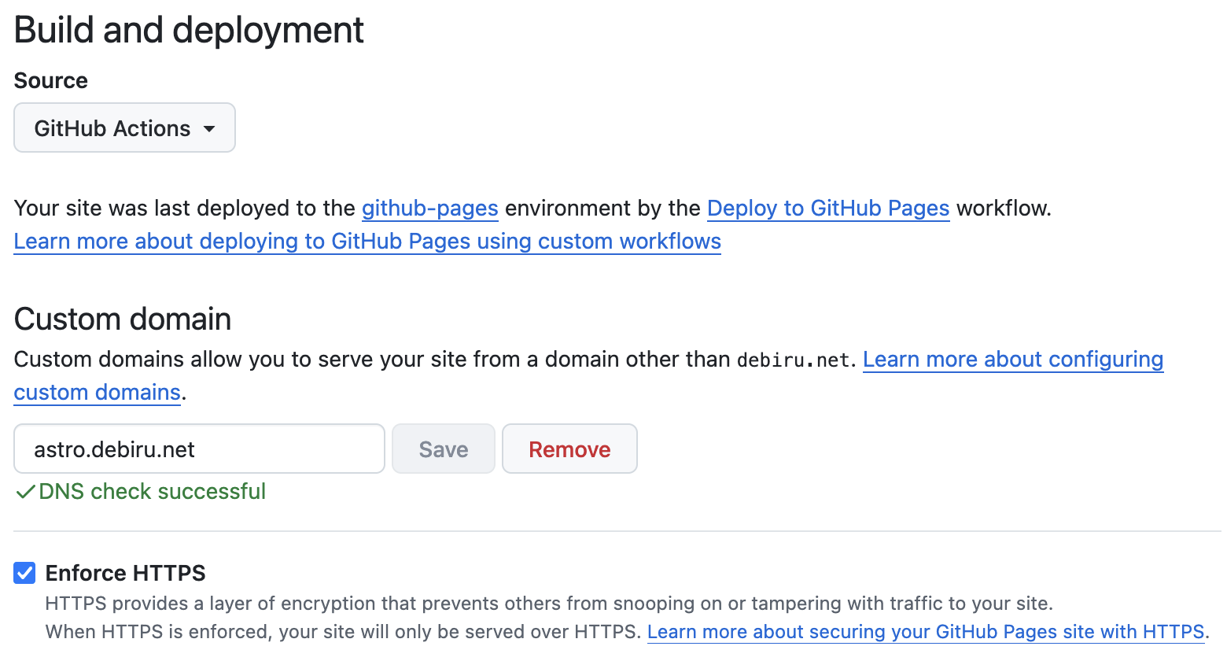
Task: Click Remove to delete the custom domain
Action: pos(569,449)
